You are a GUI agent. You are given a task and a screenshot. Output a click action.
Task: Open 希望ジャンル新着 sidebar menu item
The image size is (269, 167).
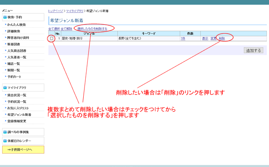[x=19, y=115]
